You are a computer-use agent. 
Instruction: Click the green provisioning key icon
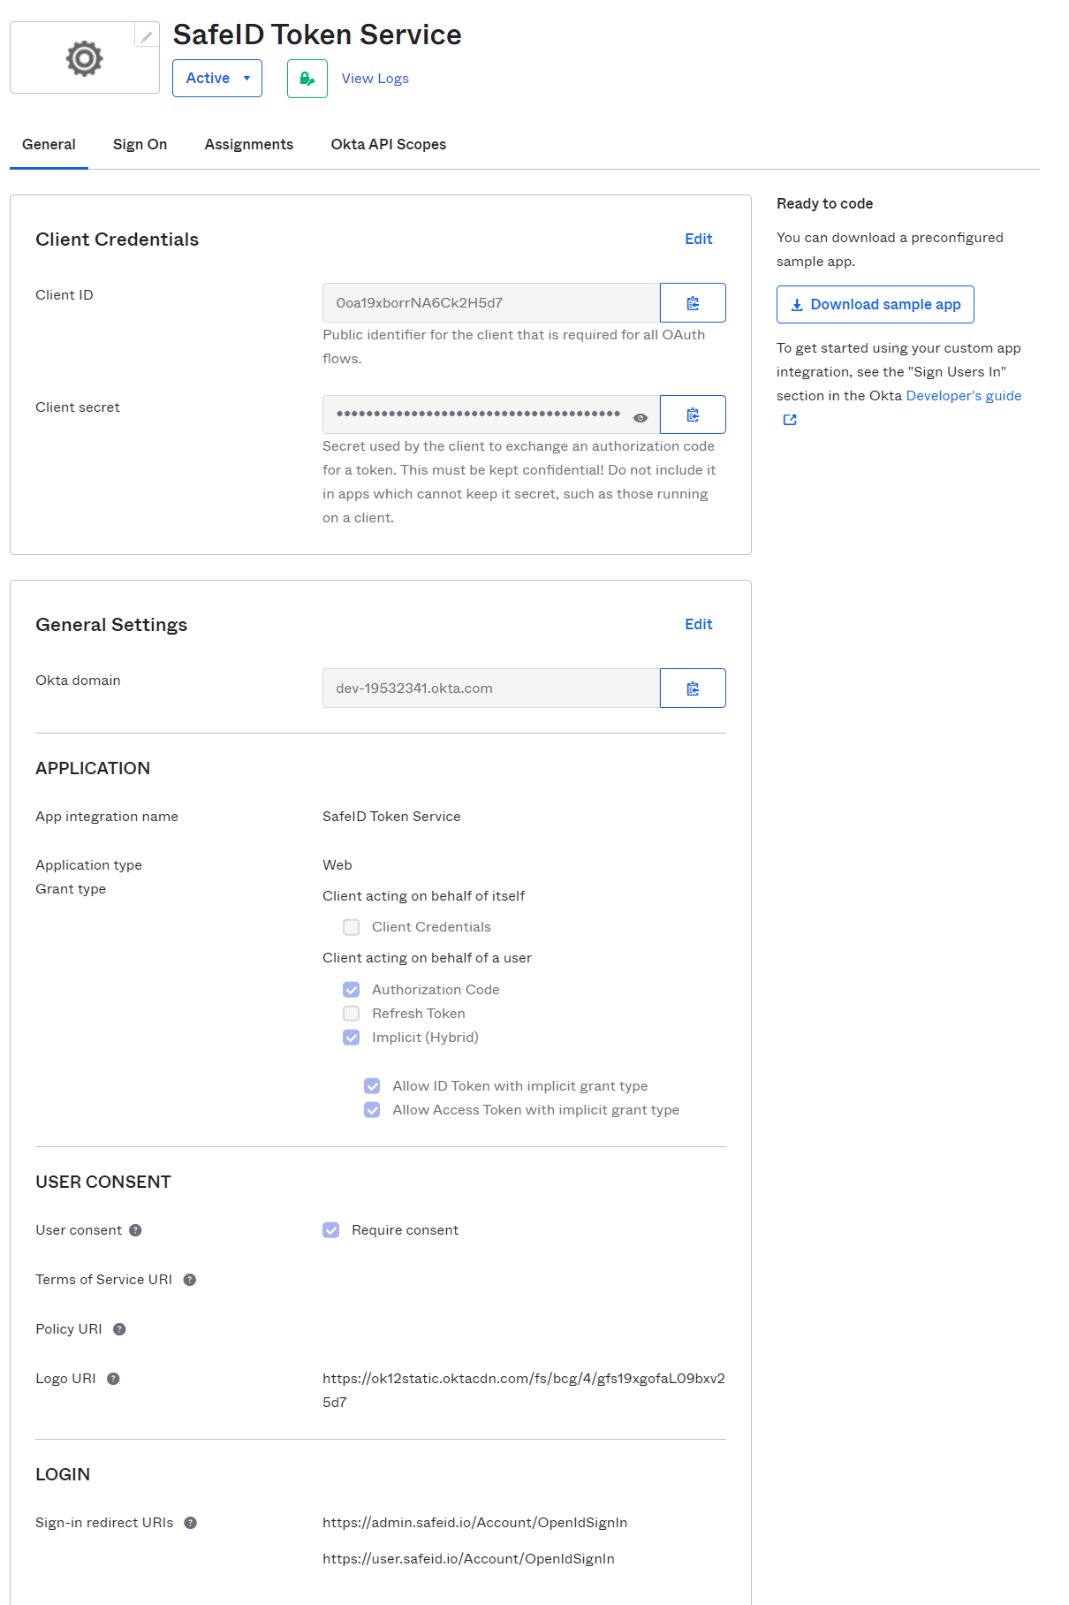pyautogui.click(x=307, y=79)
